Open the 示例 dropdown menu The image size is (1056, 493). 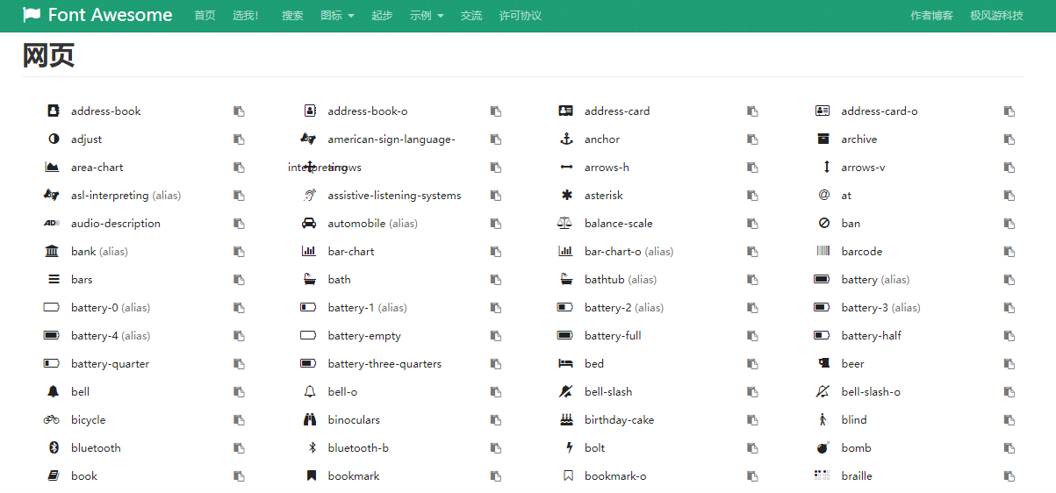[x=427, y=16]
